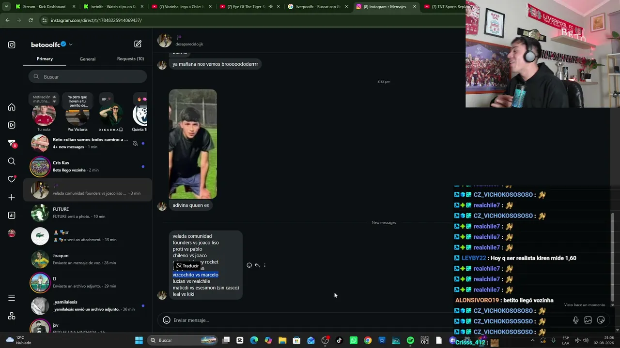Screen dimensions: 620x348
Task: Select the Primary inbox tab
Action: click(x=45, y=59)
